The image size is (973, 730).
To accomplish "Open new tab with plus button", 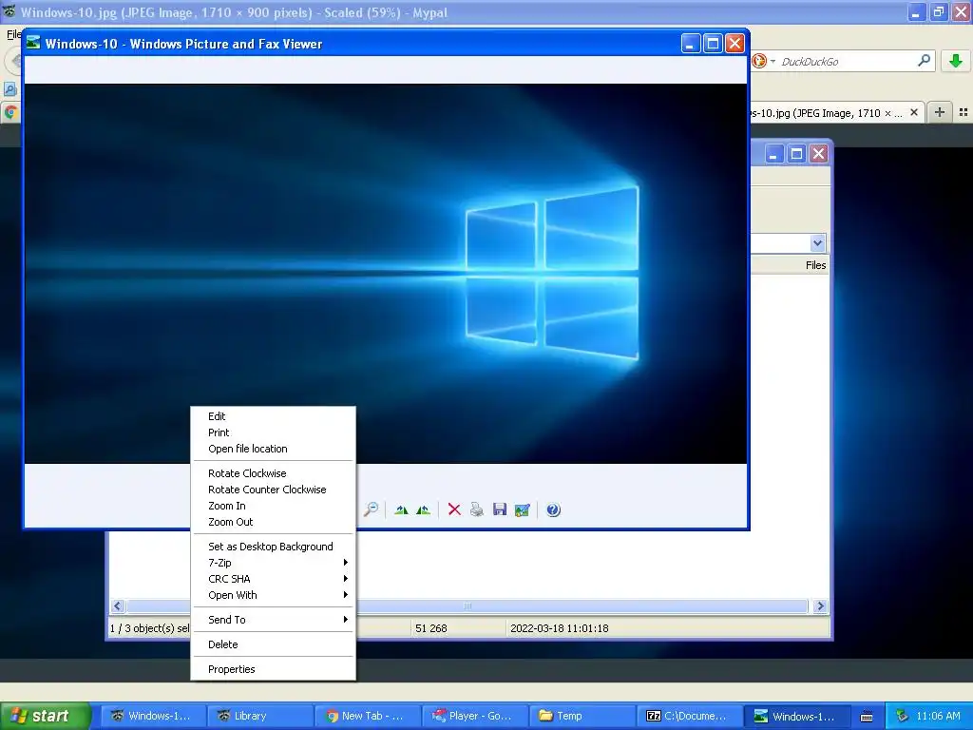I will (x=940, y=112).
